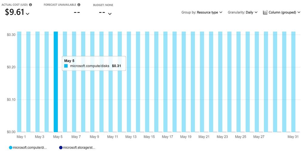
Task: Click the dark blue microsoft.storage legend dot
Action: point(61,148)
